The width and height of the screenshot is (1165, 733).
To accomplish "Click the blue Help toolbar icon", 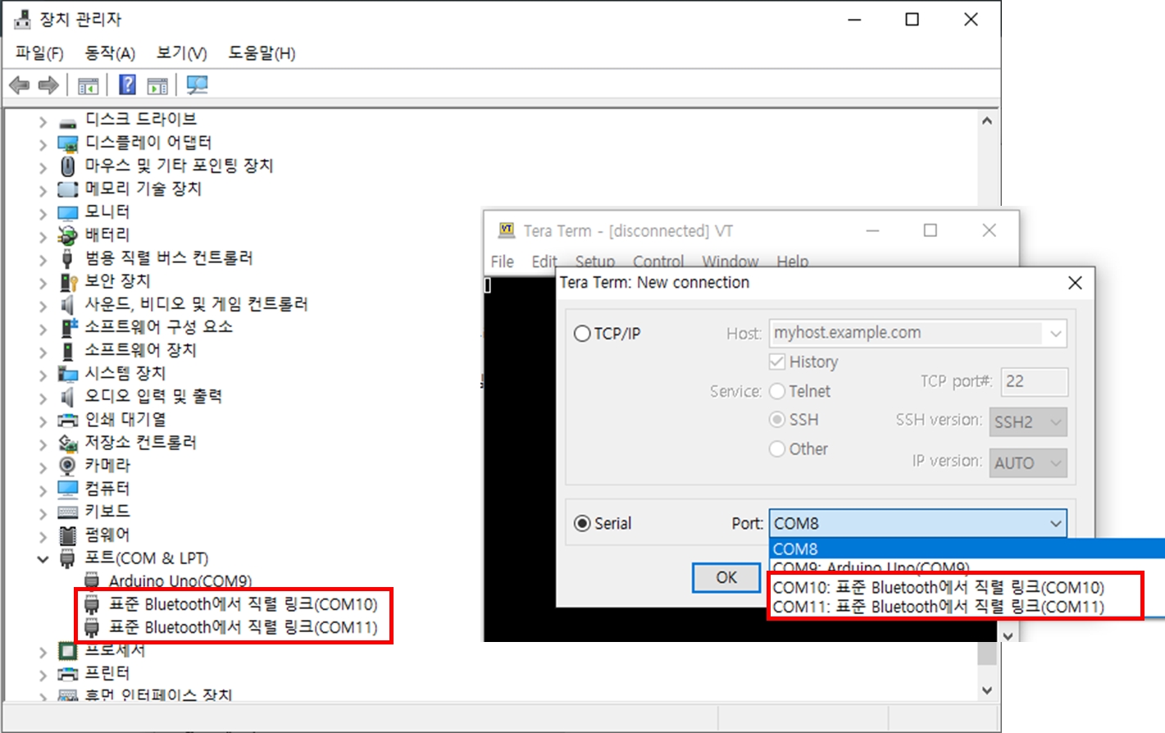I will (x=127, y=85).
